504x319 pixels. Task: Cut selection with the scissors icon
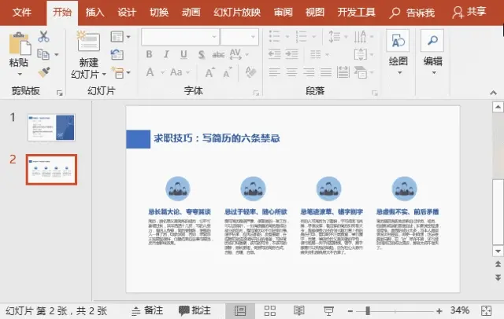(x=43, y=36)
